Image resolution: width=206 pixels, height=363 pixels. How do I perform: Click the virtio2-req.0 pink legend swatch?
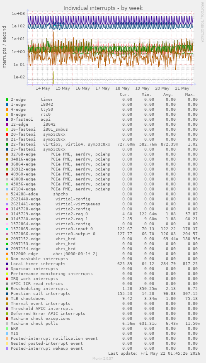pos(7,214)
